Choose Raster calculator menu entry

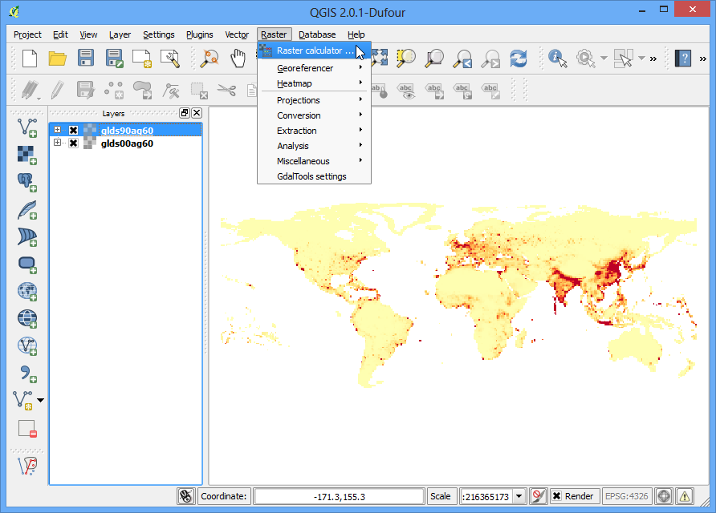point(314,50)
